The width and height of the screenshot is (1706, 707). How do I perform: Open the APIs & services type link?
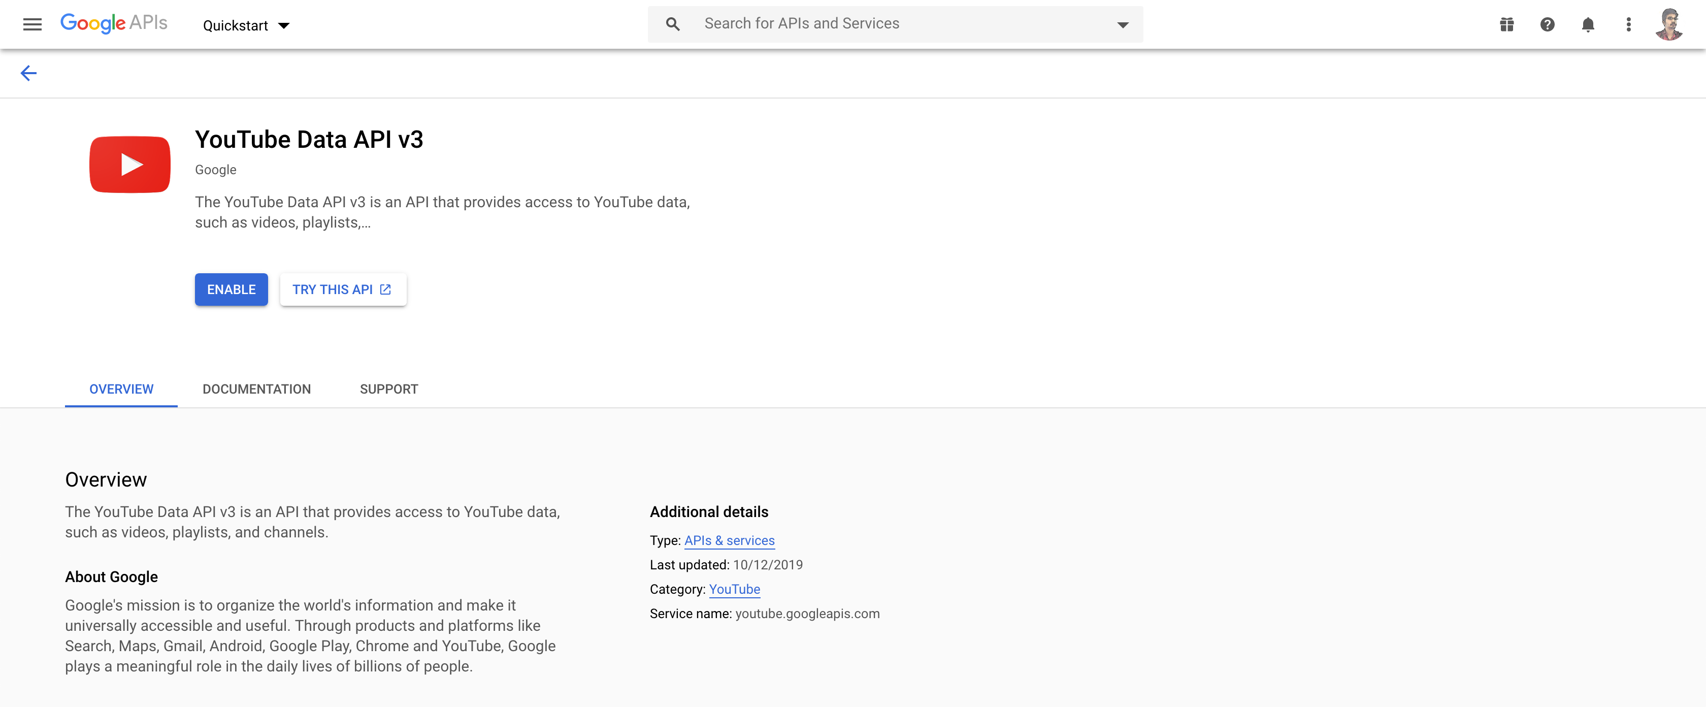tap(729, 541)
